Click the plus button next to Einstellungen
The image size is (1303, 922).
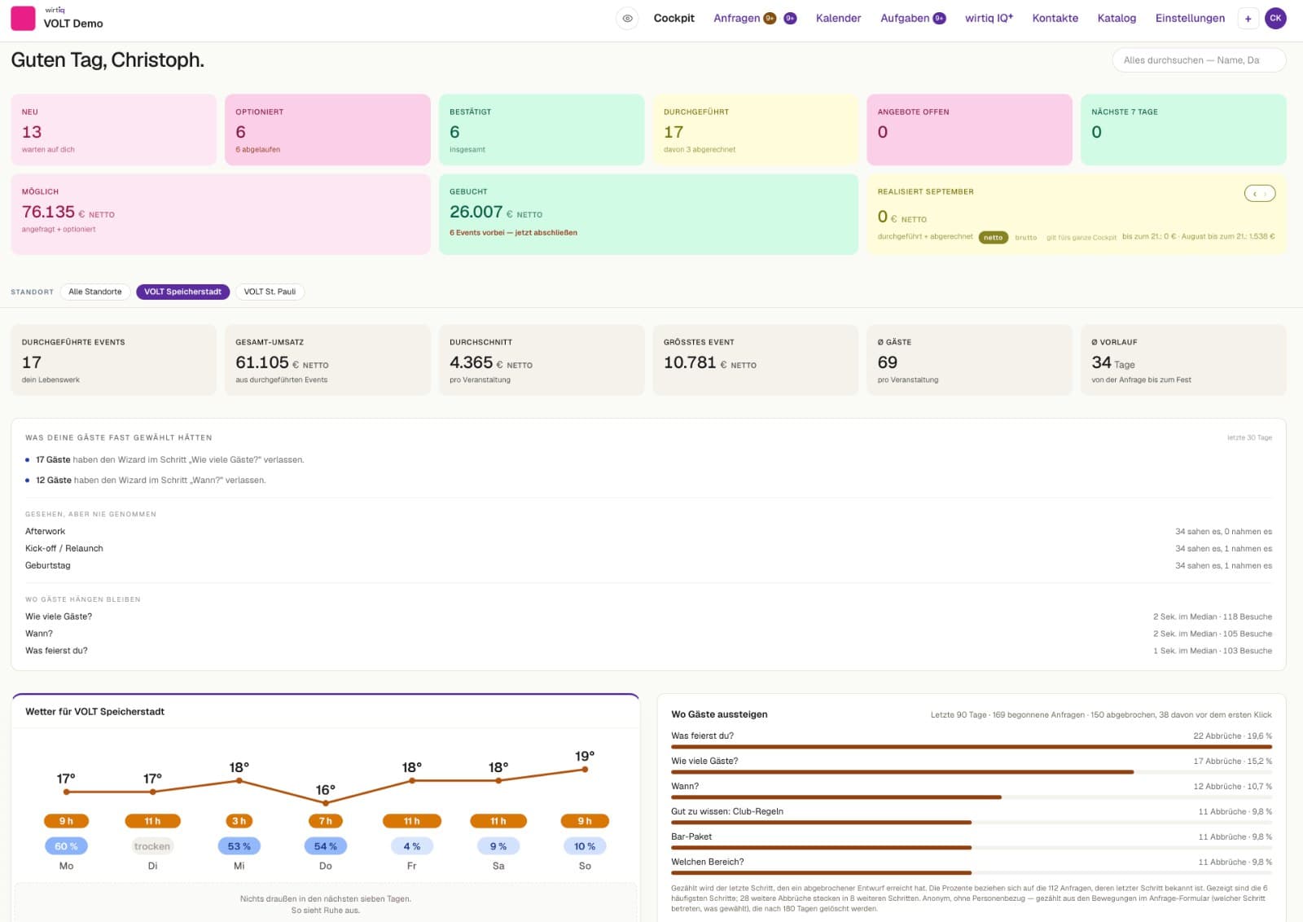click(x=1248, y=18)
